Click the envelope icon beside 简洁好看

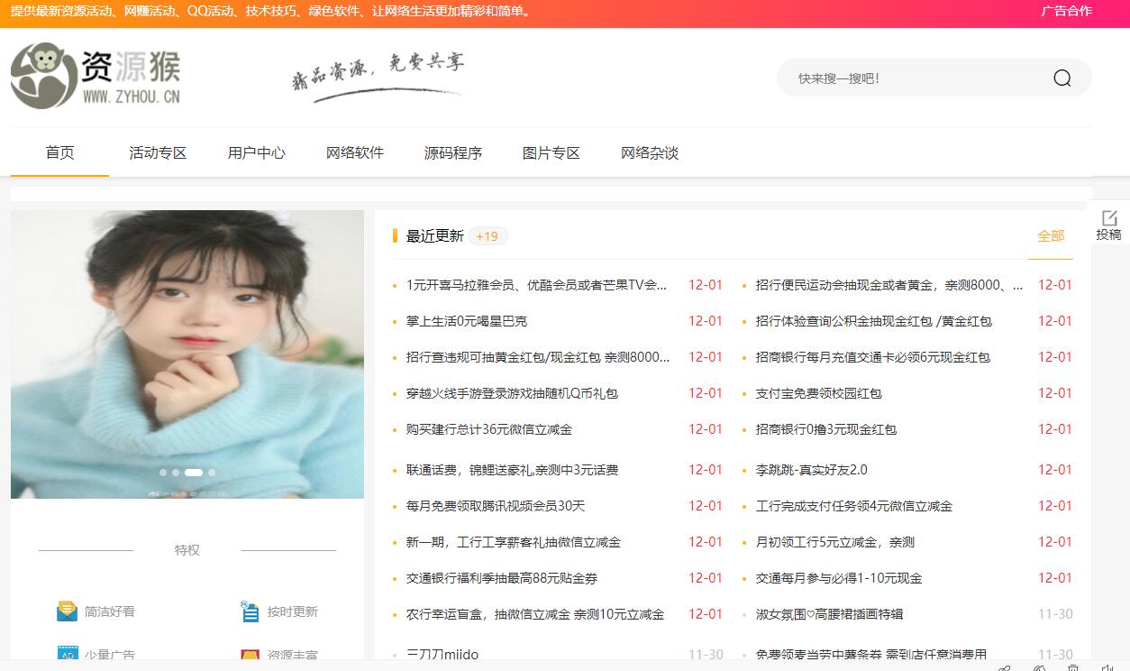click(67, 611)
